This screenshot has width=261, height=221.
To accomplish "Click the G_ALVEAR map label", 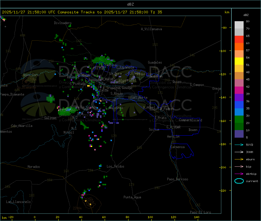I will tap(173, 127).
